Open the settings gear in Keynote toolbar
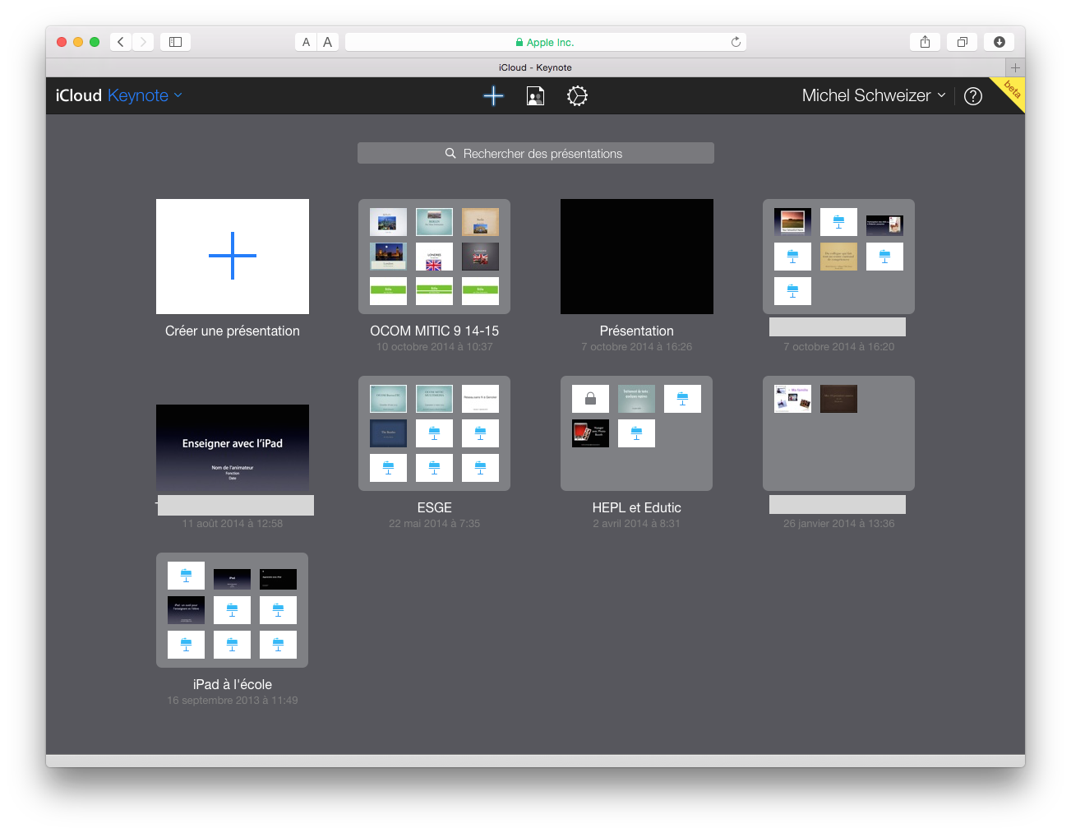Viewport: 1071px width, 833px height. pos(577,96)
